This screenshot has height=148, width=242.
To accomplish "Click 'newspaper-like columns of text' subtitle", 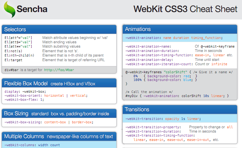I will (80, 137).
